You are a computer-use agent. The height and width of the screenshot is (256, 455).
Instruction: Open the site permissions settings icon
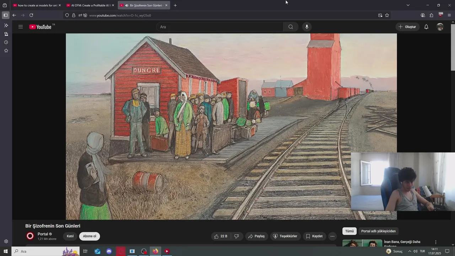click(80, 15)
